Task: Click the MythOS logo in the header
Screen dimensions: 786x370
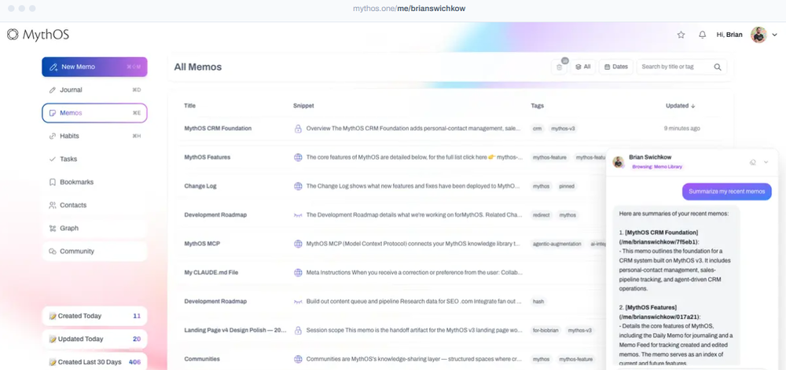Action: [x=38, y=35]
